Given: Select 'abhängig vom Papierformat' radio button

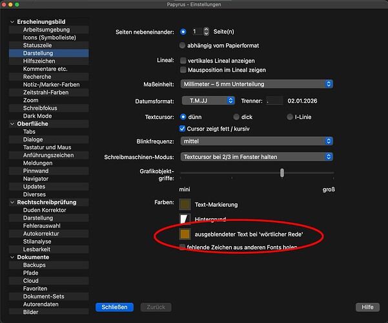Looking at the screenshot, I should click(183, 45).
